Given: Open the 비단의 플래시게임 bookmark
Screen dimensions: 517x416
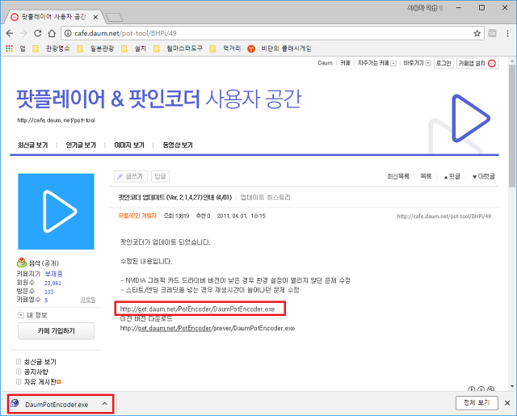Looking at the screenshot, I should (x=281, y=48).
